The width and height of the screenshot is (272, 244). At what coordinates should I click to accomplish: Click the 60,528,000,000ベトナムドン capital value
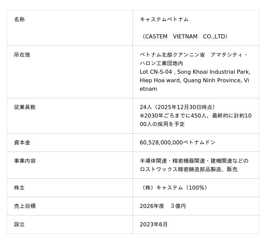pos(177,142)
